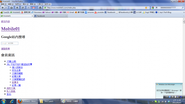The width and height of the screenshot is (185, 104).
Task: Open the Twed2k bookmark
Action: point(5,12)
